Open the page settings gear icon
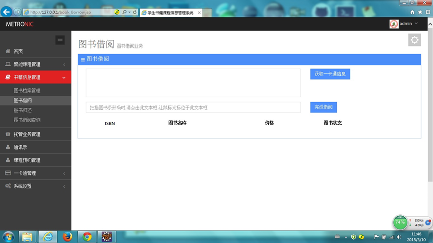Screen dimensions: 433x243 coord(414,40)
